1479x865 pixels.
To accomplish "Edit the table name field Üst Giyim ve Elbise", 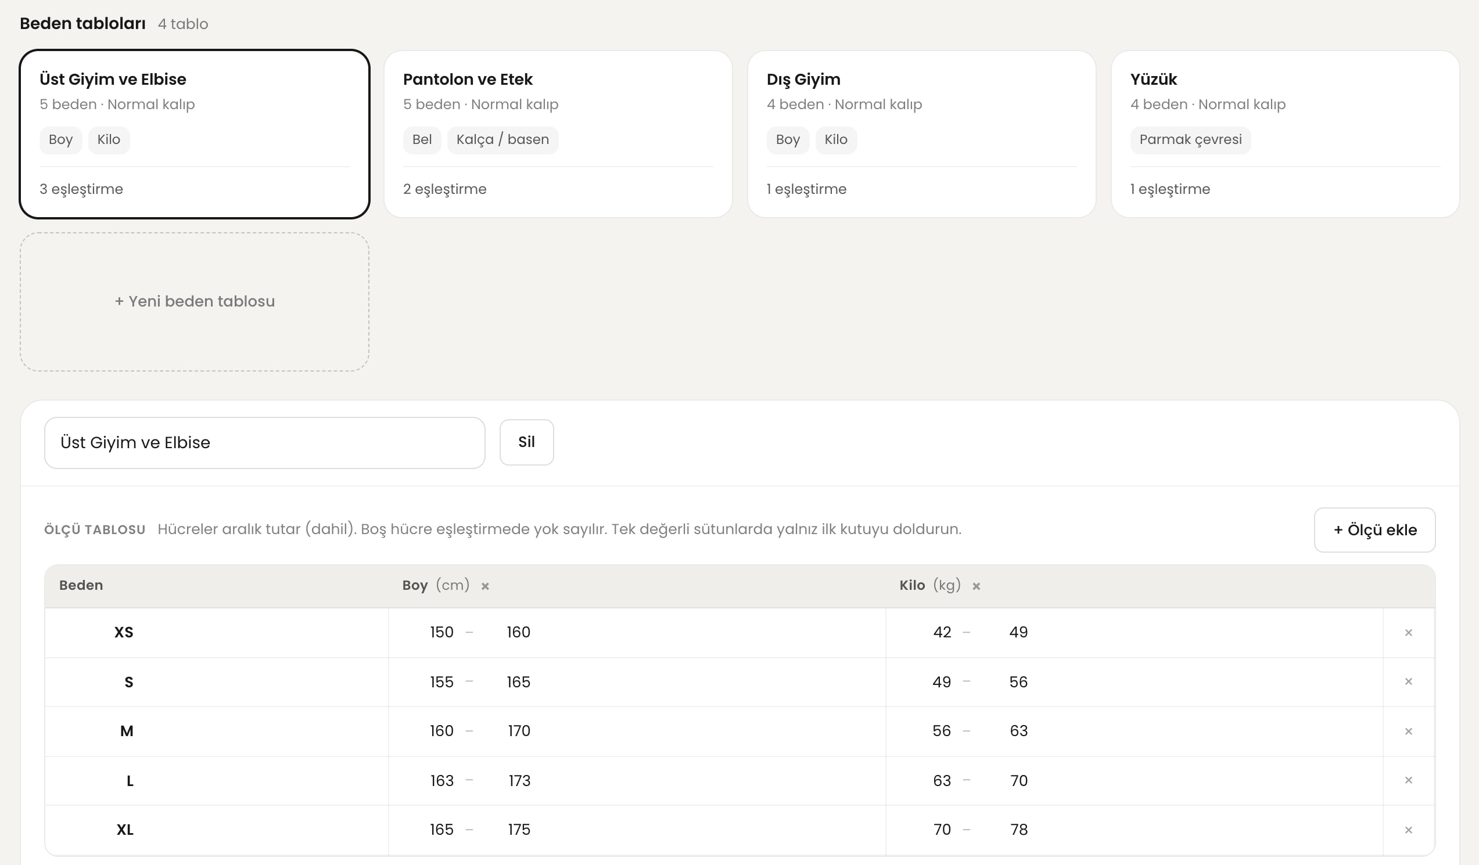I will pos(265,443).
